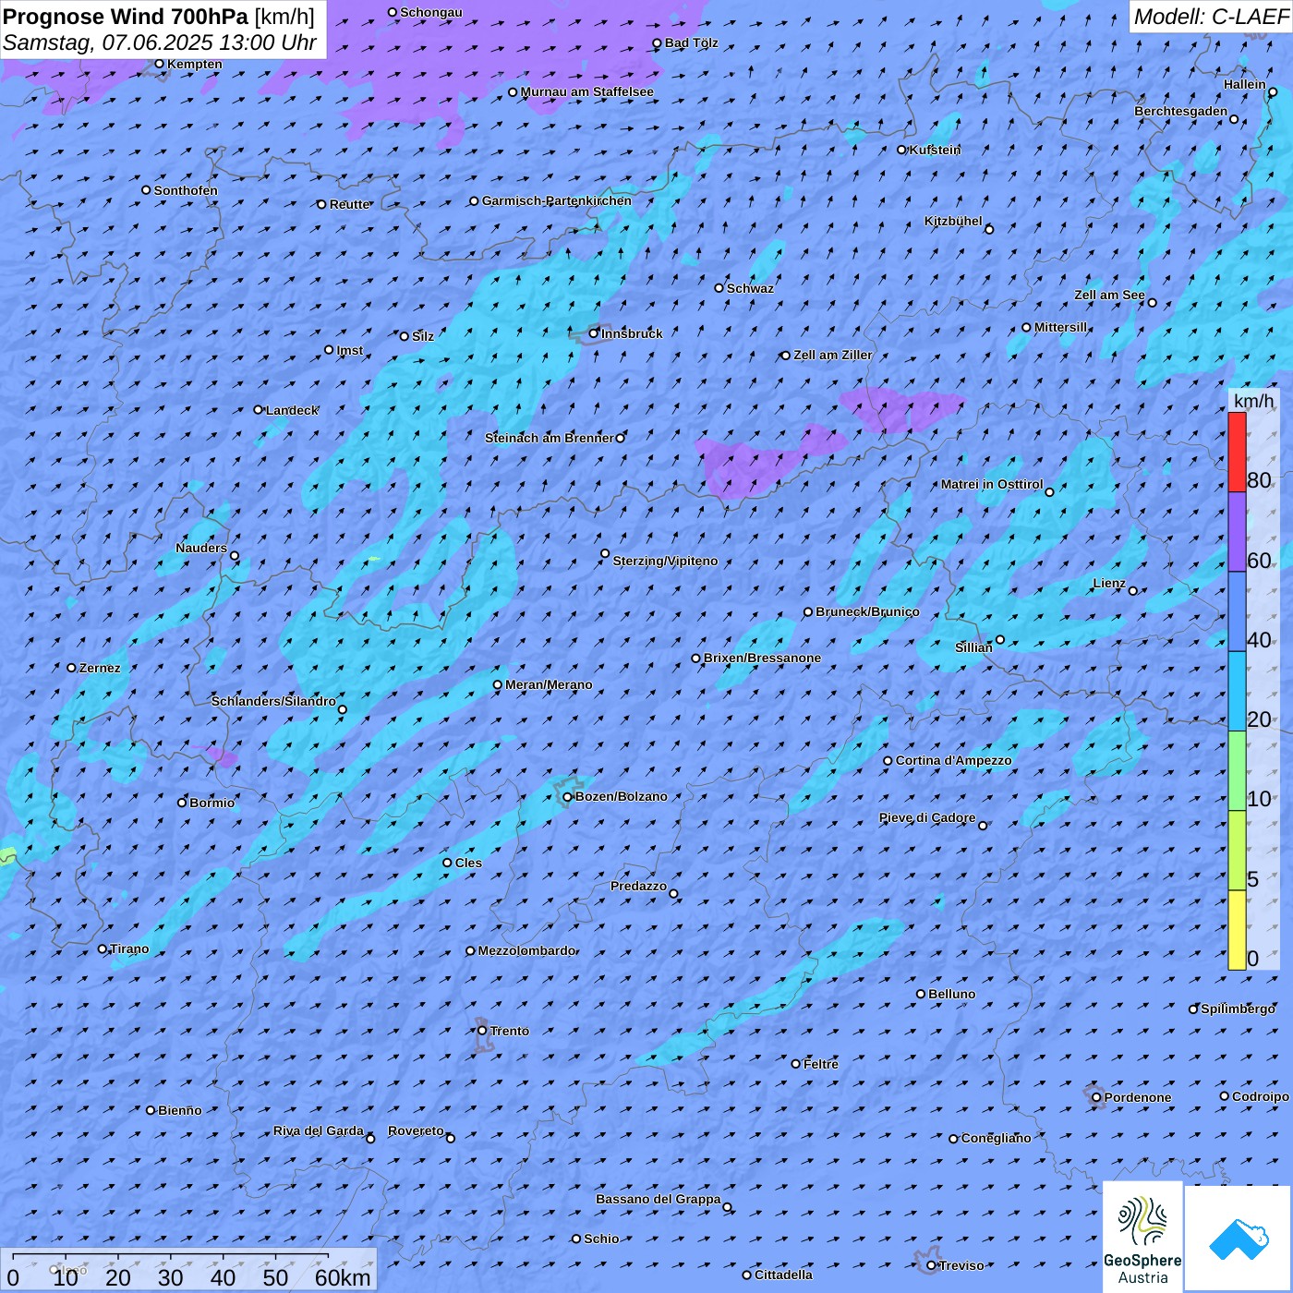Click the 'Riva del Garda' label
Image resolution: width=1293 pixels, height=1293 pixels.
pos(319,1130)
